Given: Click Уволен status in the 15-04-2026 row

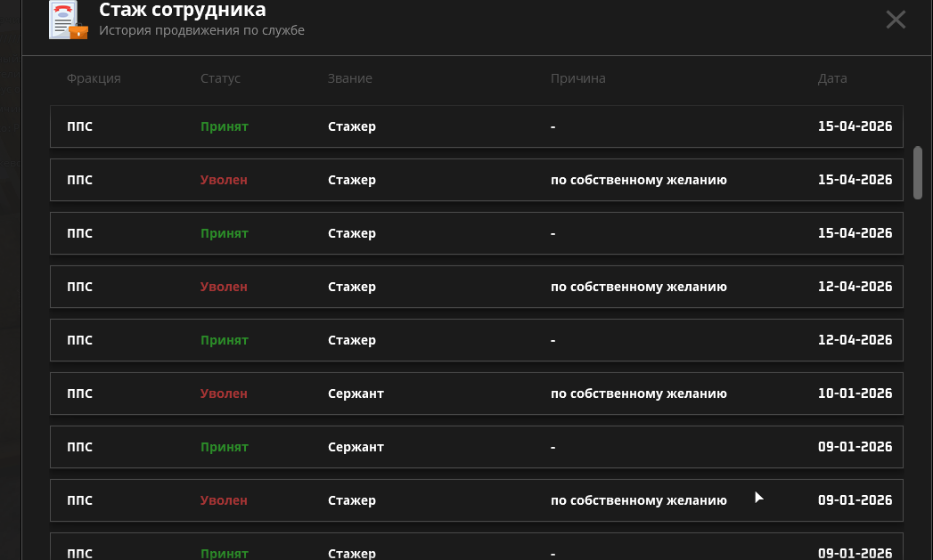Looking at the screenshot, I should (x=224, y=180).
